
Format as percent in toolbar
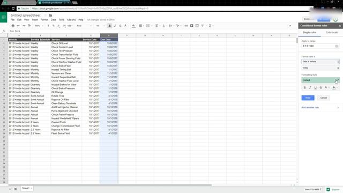tap(54, 26)
